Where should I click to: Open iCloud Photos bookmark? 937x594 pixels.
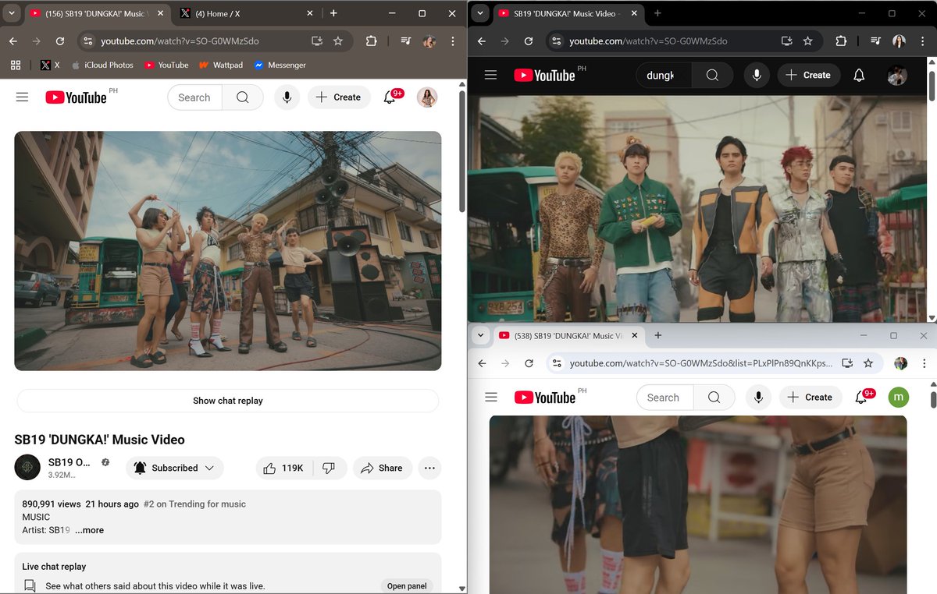102,65
